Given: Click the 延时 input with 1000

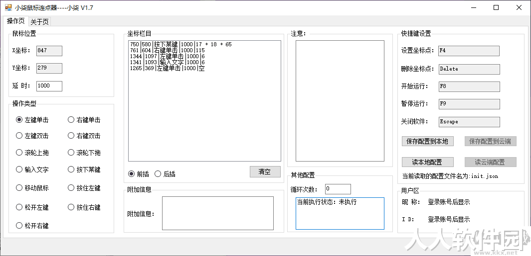Looking at the screenshot, I should tap(49, 86).
